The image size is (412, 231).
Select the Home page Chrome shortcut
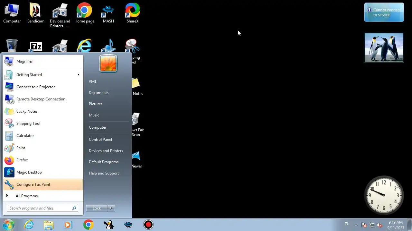pos(84,13)
